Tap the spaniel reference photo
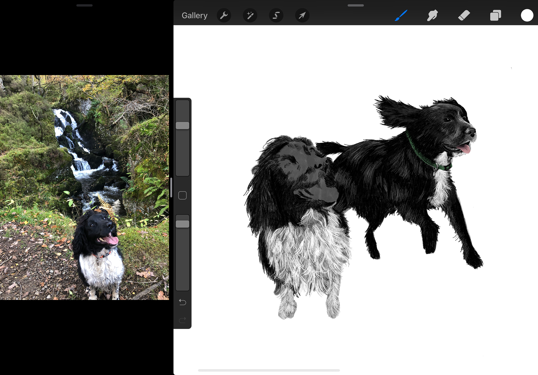Viewport: 538px width, 375px height. (84, 187)
